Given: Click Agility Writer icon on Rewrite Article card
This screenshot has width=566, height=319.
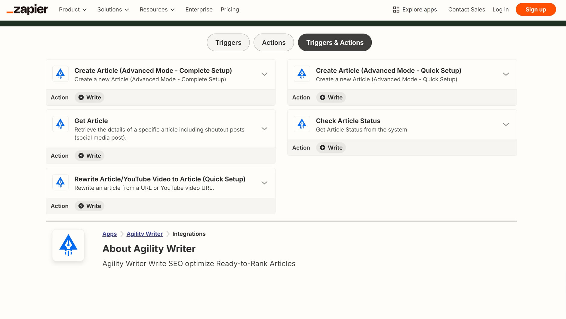Looking at the screenshot, I should [60, 182].
